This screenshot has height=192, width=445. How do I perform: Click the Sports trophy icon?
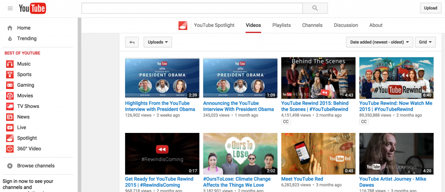10,75
